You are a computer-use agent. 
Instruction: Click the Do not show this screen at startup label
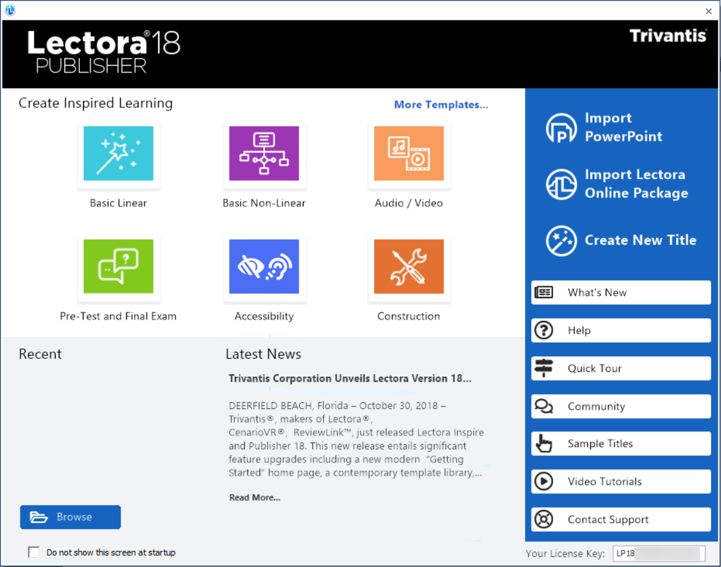coord(111,552)
